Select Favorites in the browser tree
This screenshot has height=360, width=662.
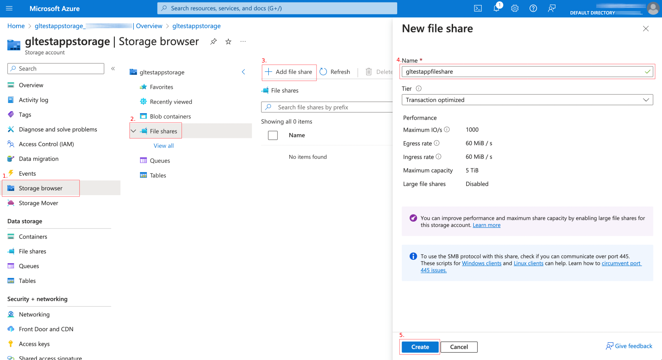coord(161,87)
